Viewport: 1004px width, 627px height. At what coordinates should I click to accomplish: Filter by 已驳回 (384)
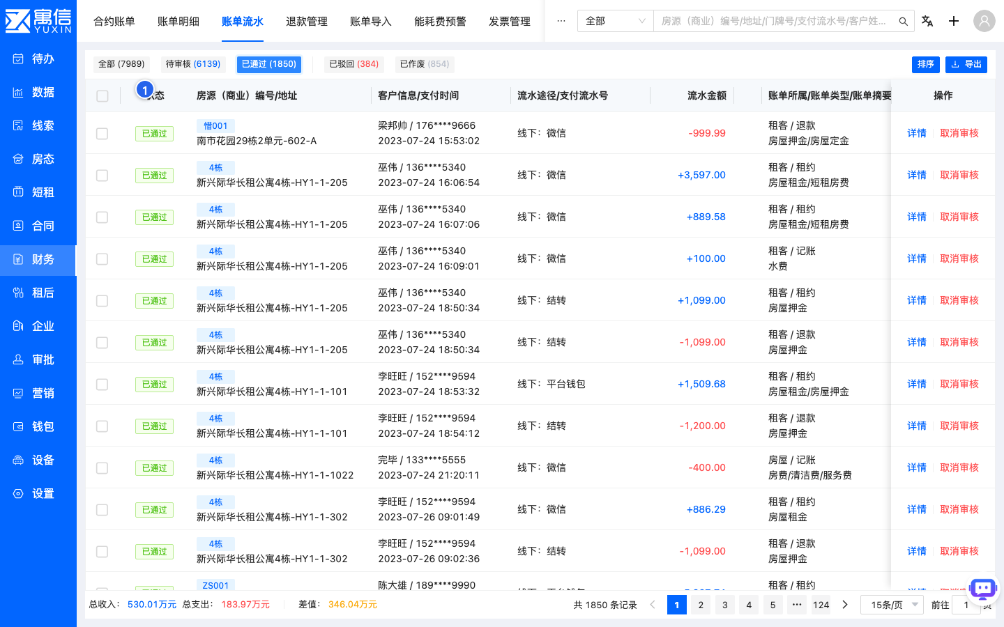click(x=354, y=64)
